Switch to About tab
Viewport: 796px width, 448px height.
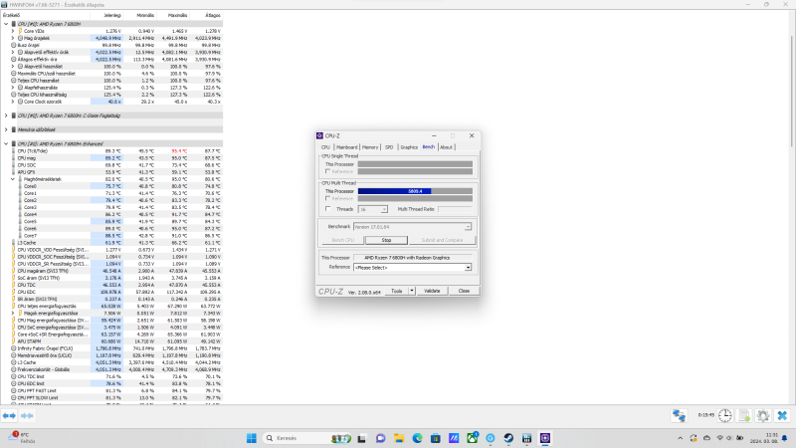(x=446, y=147)
